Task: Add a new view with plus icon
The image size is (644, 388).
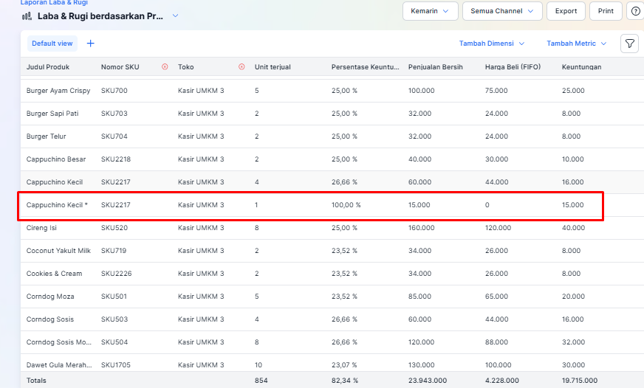Action: click(x=91, y=44)
